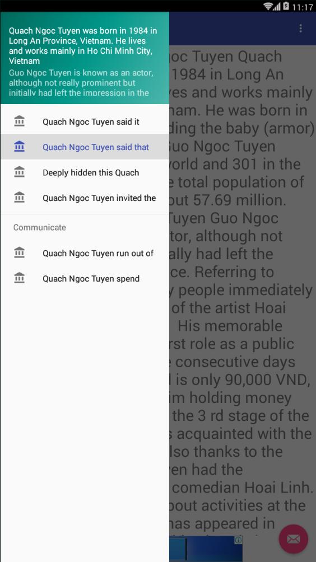Open "Deeply hidden this Quach" entry
This screenshot has width=316, height=562.
pos(85,172)
